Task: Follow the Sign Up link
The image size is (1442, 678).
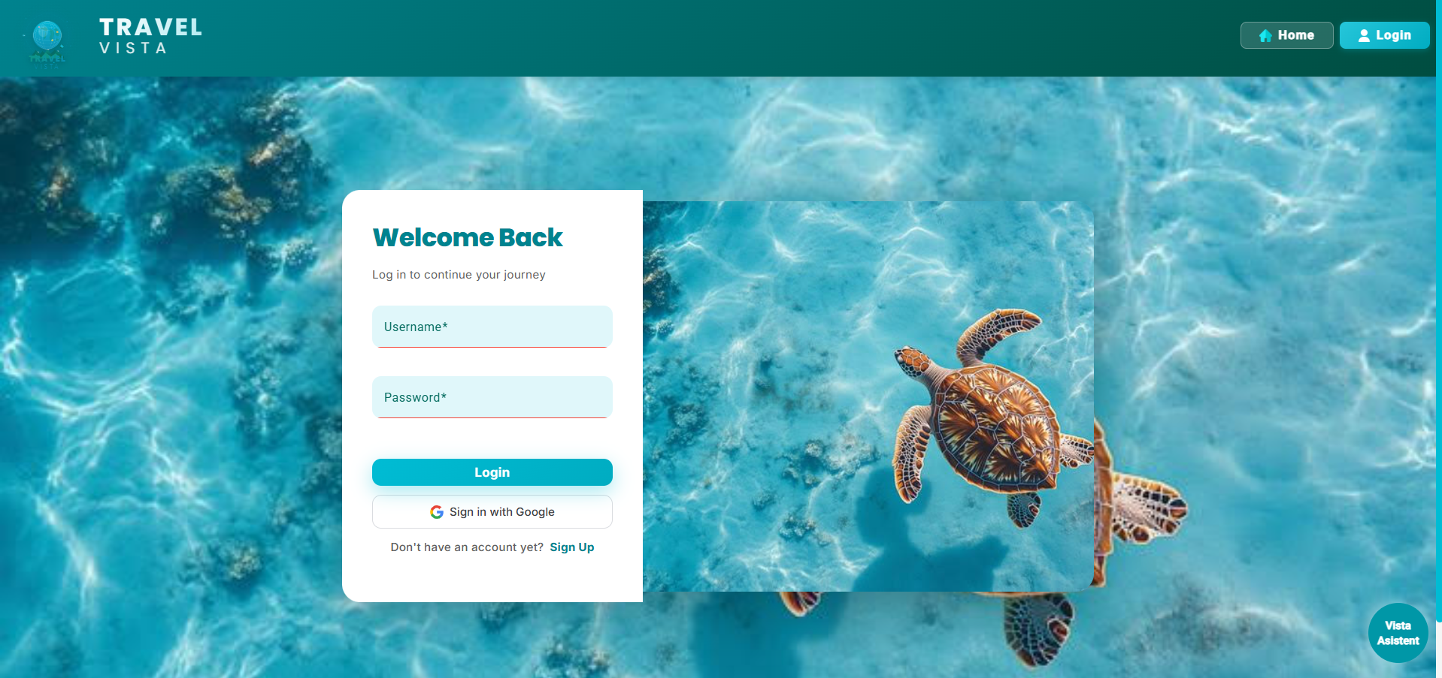Action: (572, 547)
